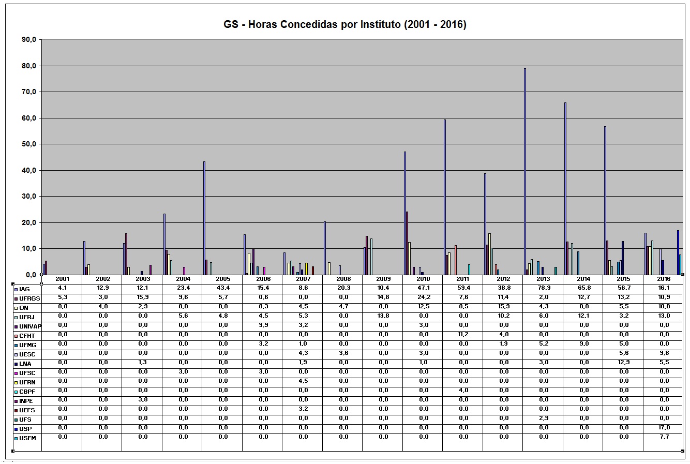
Task: Click the IAG bar for 2005
Action: pyautogui.click(x=204, y=217)
